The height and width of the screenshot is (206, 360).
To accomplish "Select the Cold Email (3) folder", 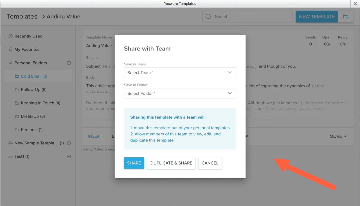I will pos(38,76).
